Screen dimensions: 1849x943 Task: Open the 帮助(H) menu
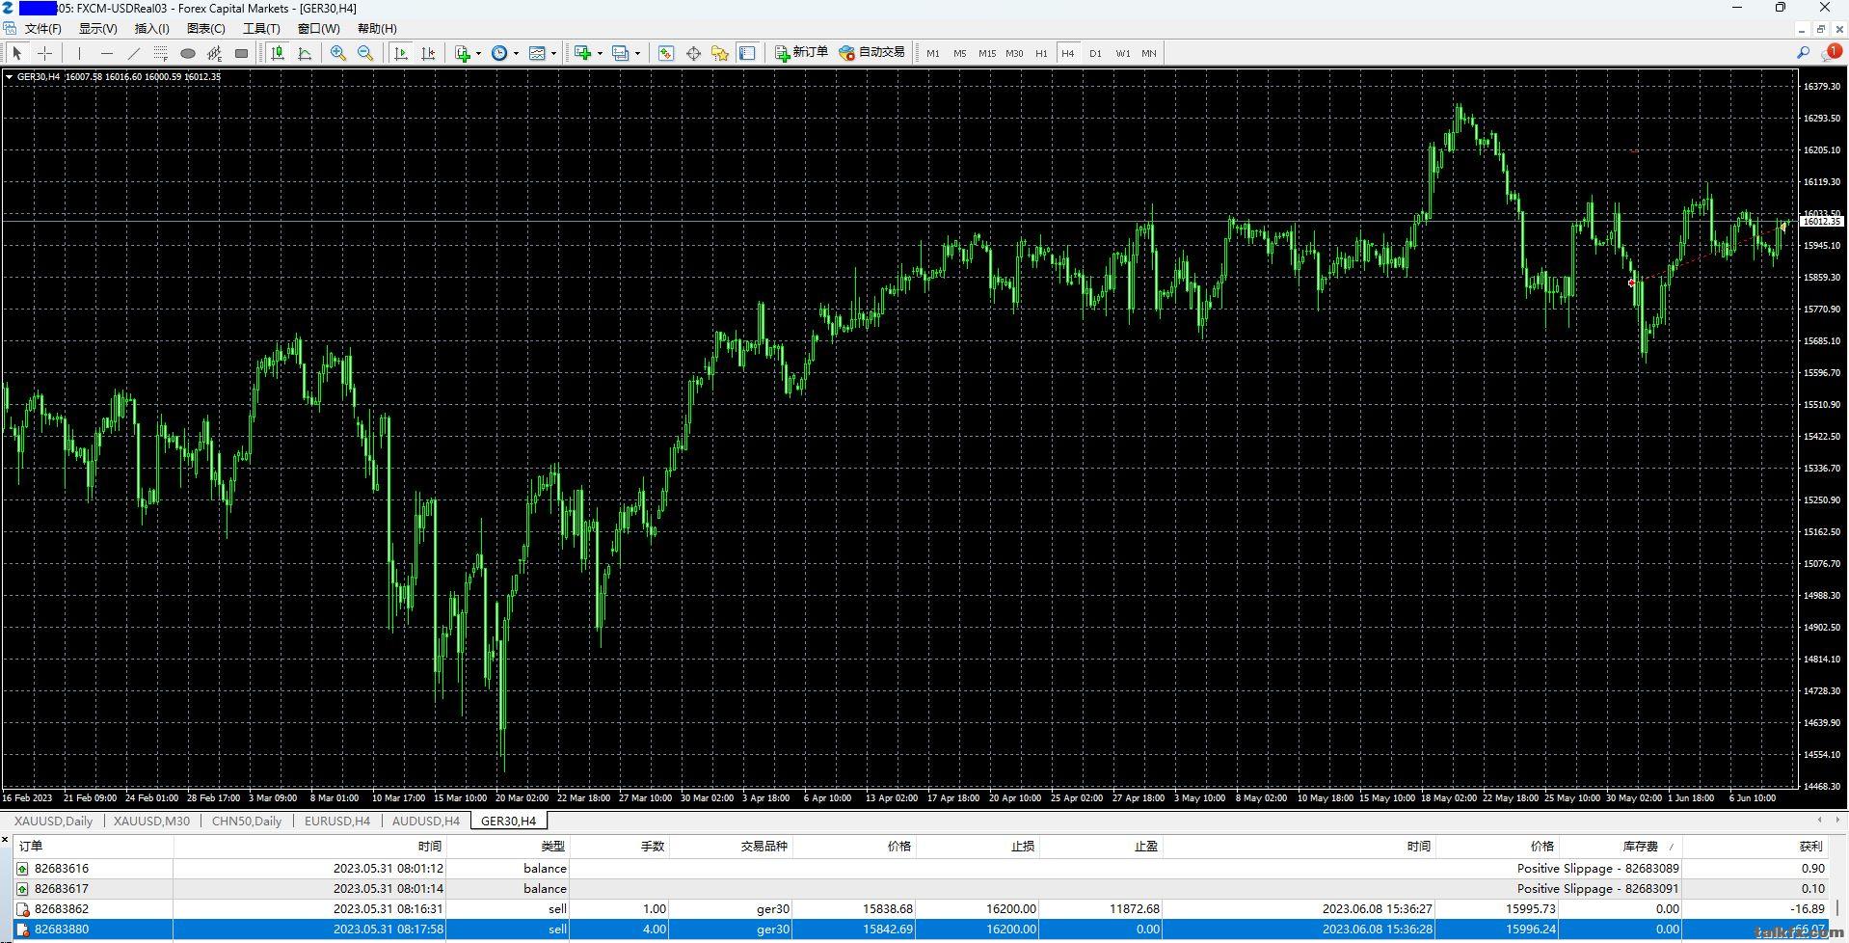377,29
